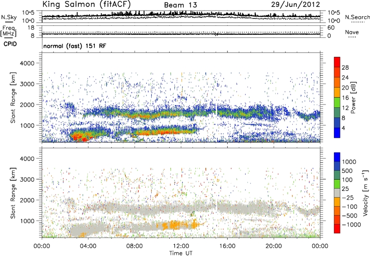Viewport: 370px width, 256px height.
Task: Click the sky noise trace in top panel
Action: (x=181, y=15)
